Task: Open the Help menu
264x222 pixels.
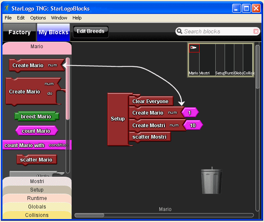Action: pos(77,18)
